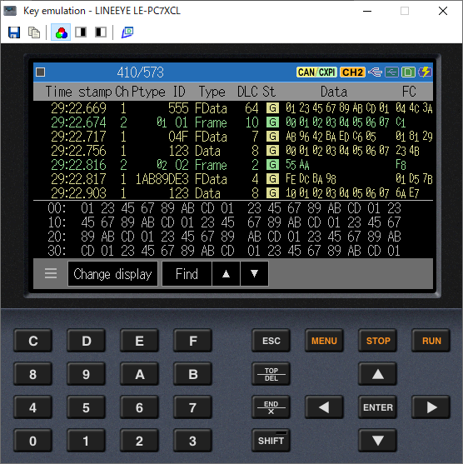
Task: Switch to inverted monochrome display icon
Action: pyautogui.click(x=101, y=32)
